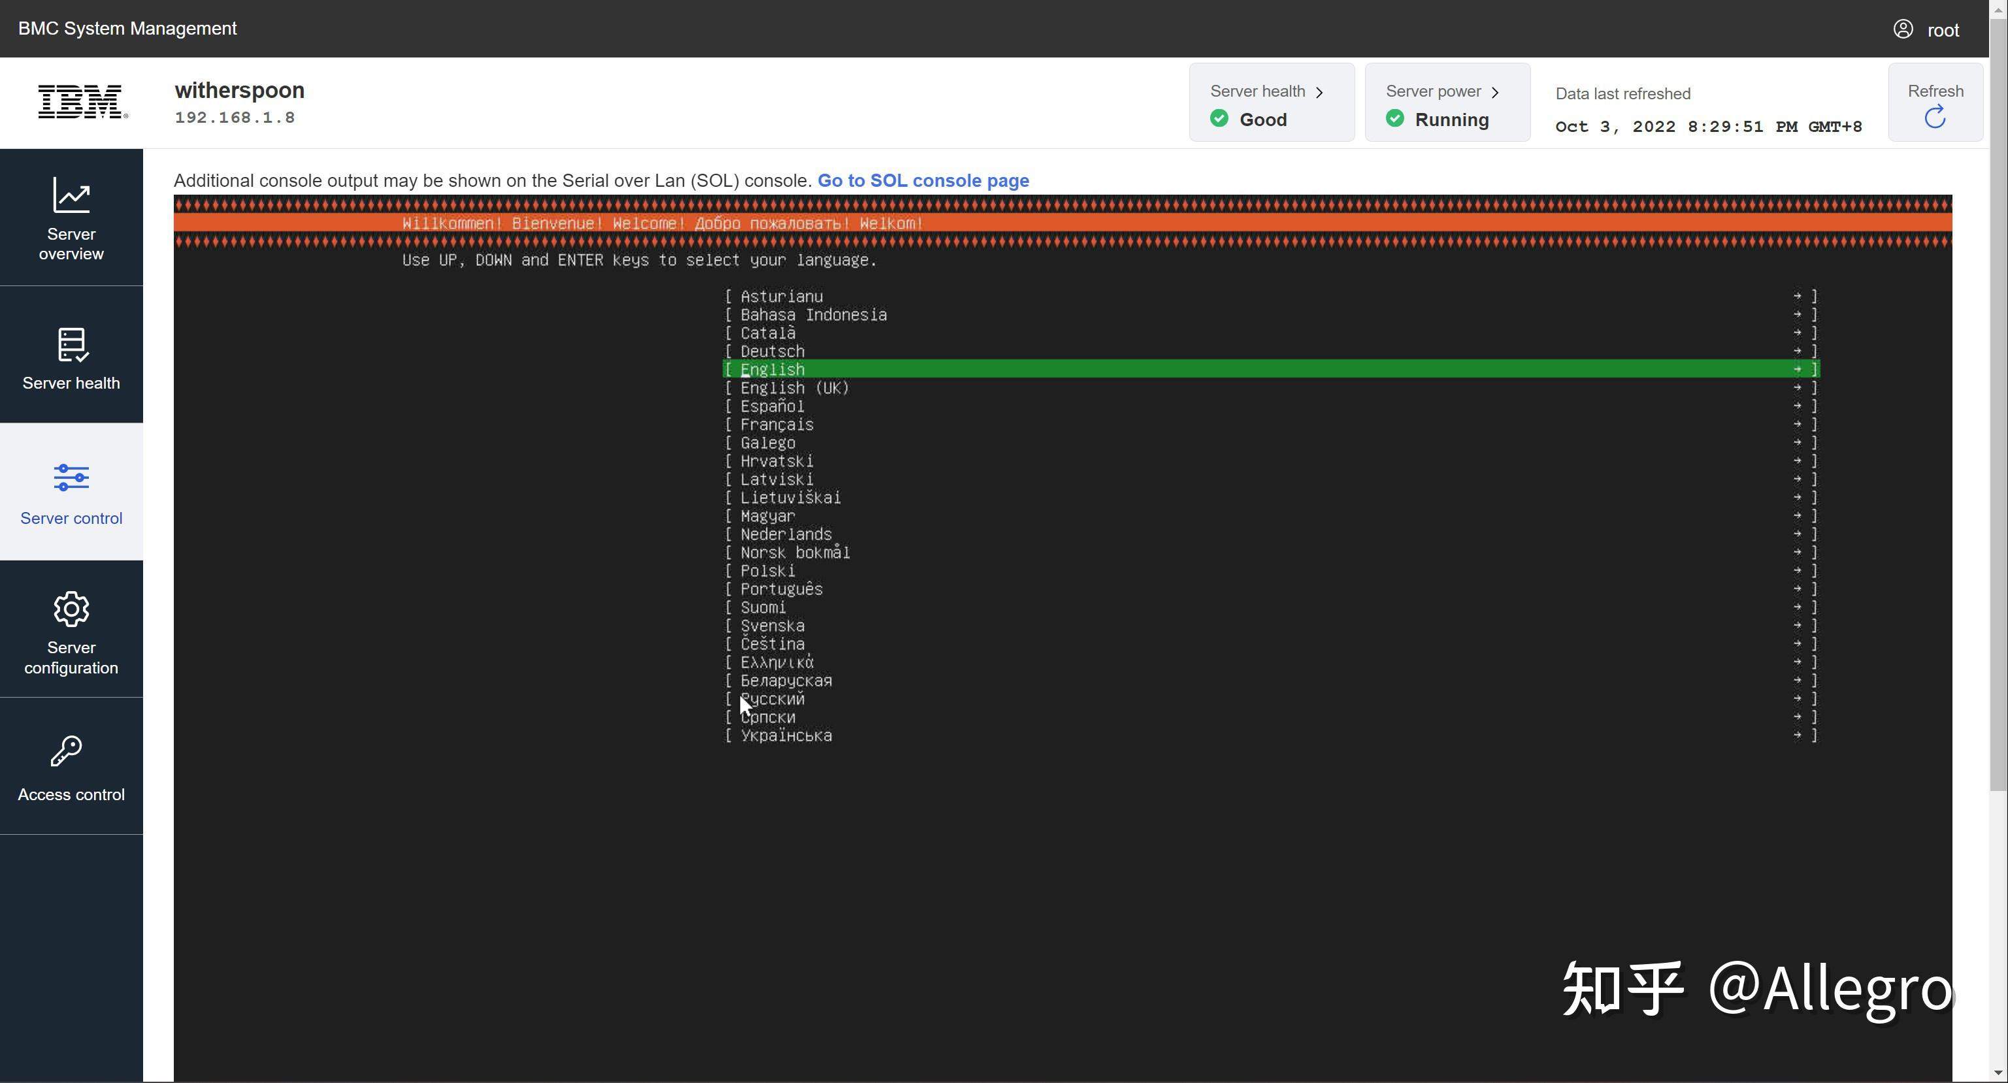Screen dimensions: 2008x1083
Task: Expand Server power chevron in header
Action: click(x=1495, y=92)
